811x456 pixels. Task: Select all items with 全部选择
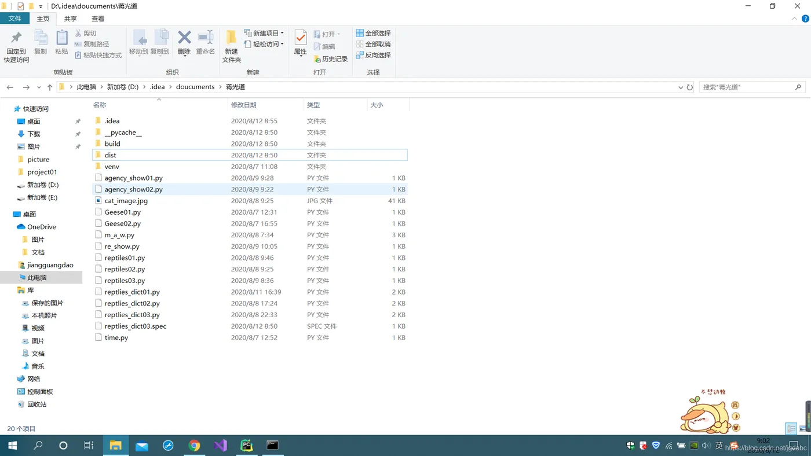pyautogui.click(x=374, y=33)
